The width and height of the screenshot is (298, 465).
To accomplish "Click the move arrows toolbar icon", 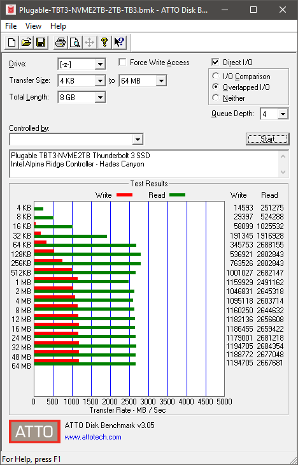I will 89,42.
